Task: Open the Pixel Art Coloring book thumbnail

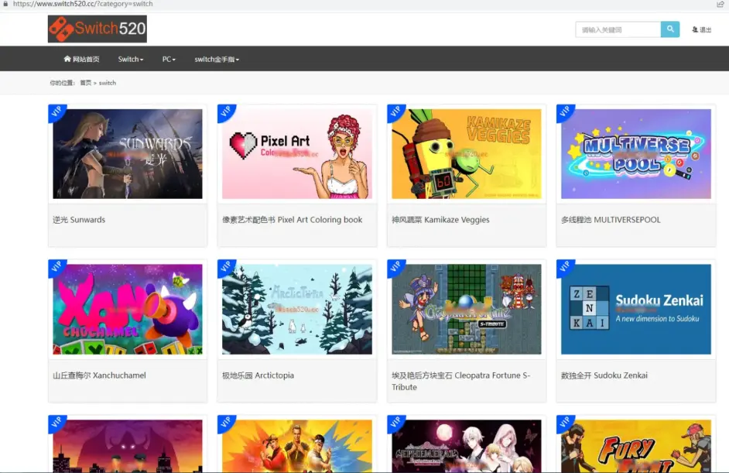Action: click(x=297, y=154)
